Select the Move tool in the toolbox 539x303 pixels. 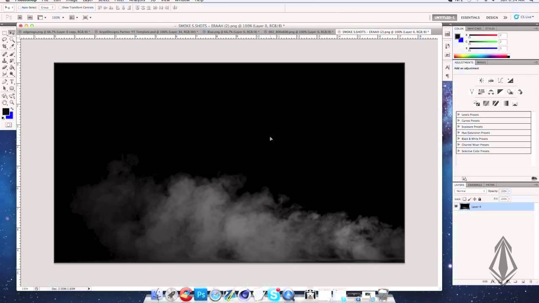(x=12, y=33)
